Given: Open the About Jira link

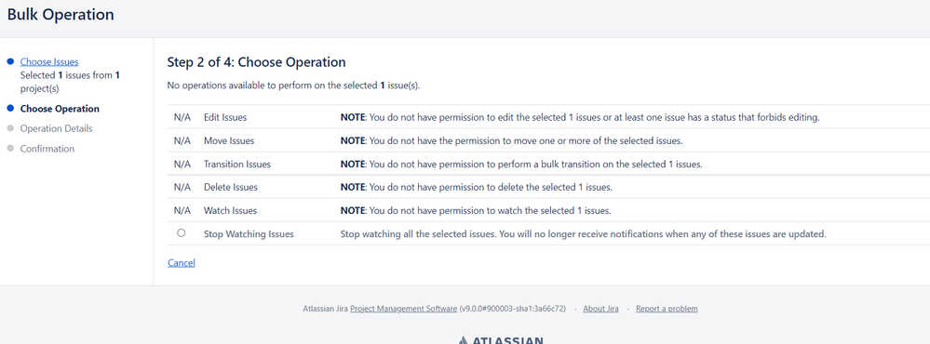Looking at the screenshot, I should (x=600, y=309).
